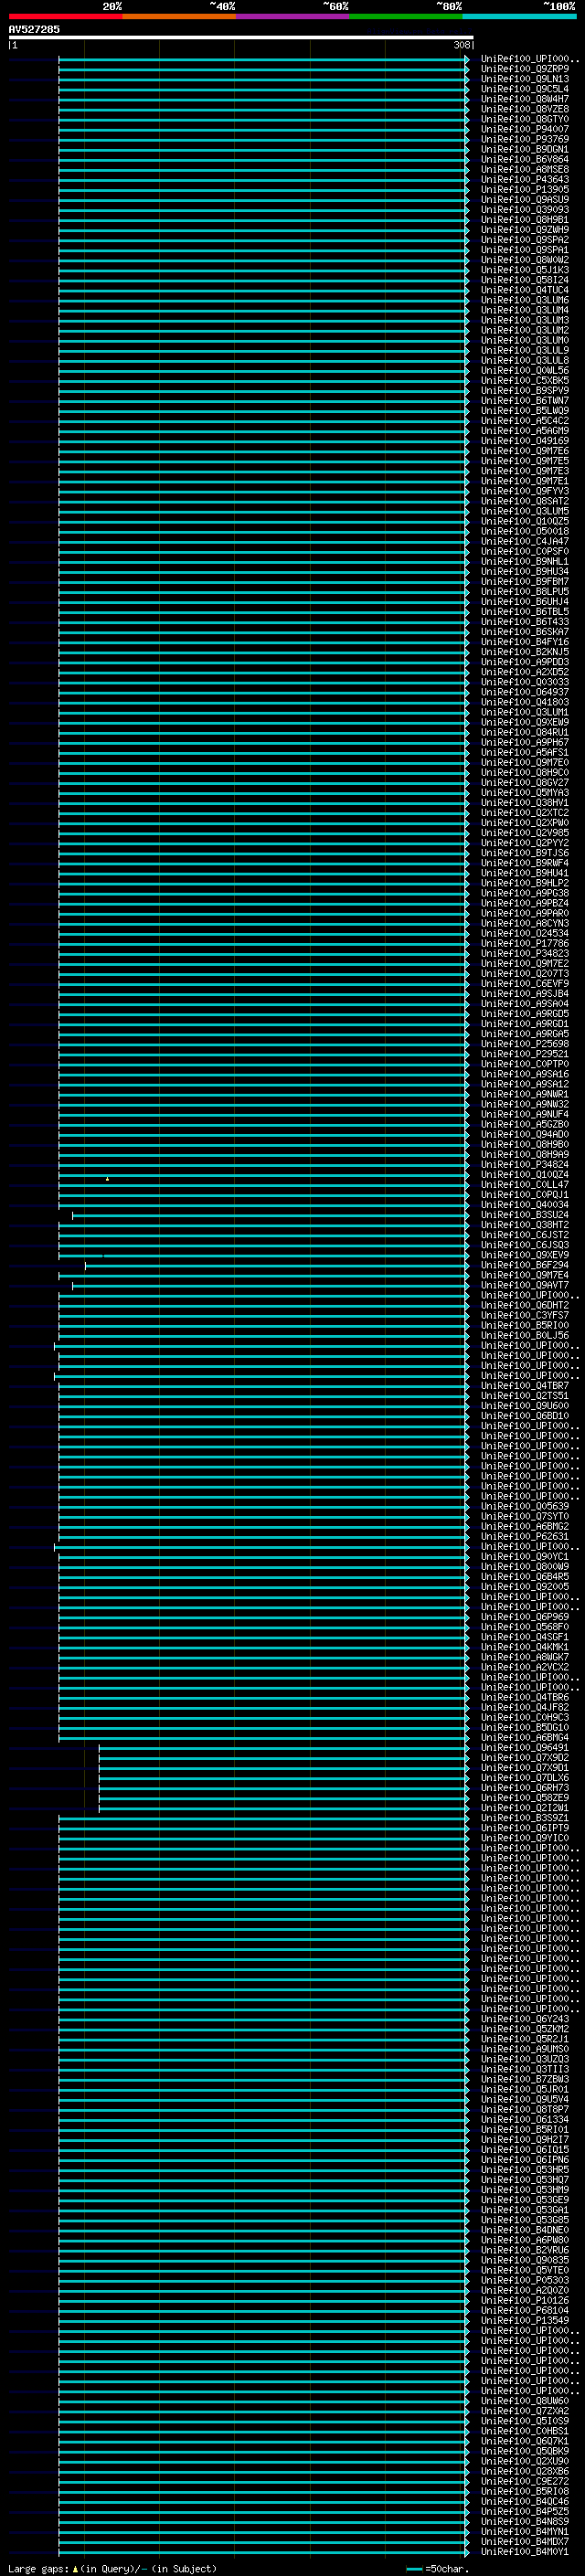This screenshot has width=585, height=2576.
Task: Open hit UniRef100_Q9C5L4
Action: (x=525, y=89)
